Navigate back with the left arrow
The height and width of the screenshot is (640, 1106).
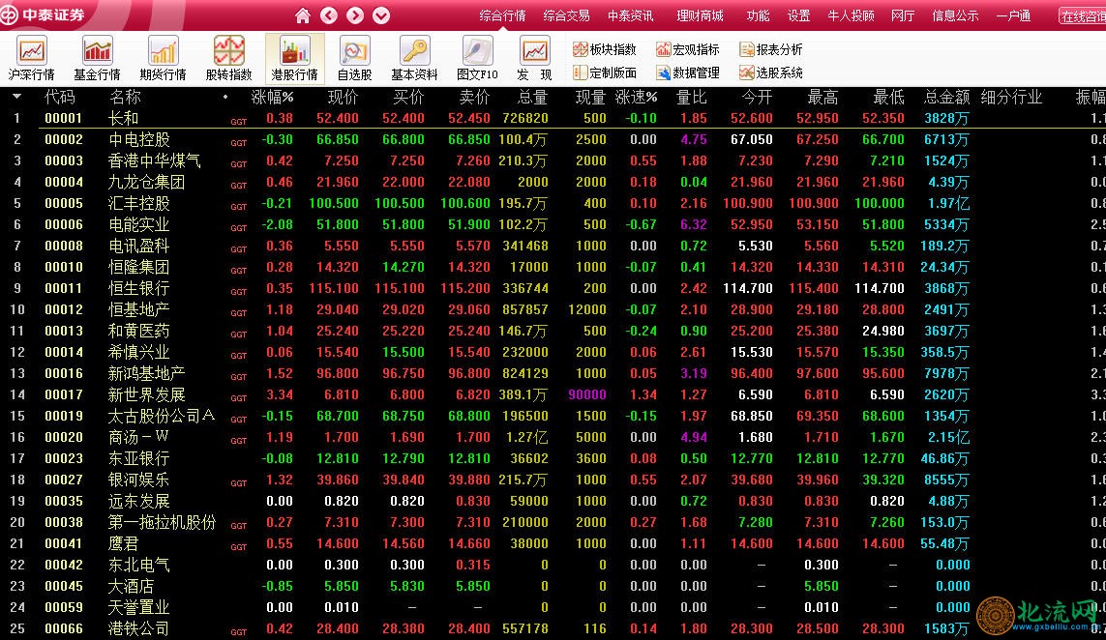(329, 15)
